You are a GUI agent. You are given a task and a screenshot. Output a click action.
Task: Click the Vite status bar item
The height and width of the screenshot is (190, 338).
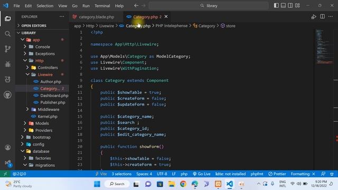pyautogui.click(x=101, y=174)
